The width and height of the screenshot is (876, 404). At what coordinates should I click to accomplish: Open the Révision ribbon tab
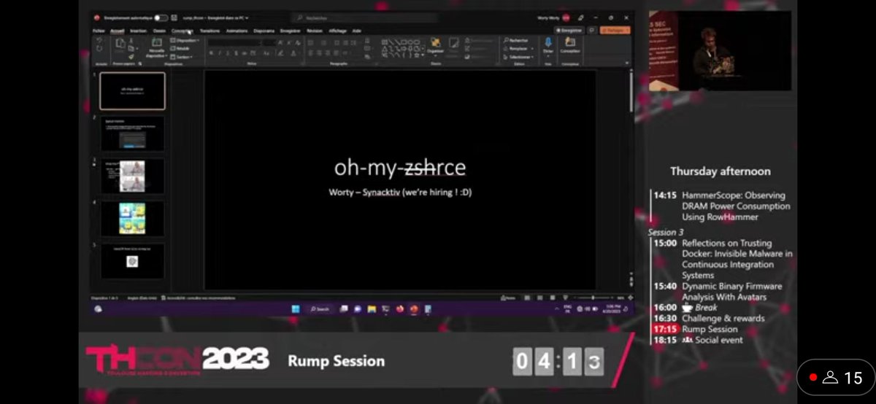(315, 31)
